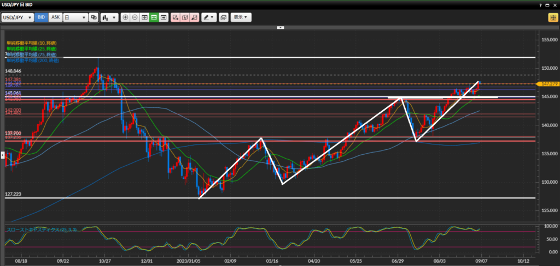Screen dimensions: 560x266
Task: Click the zoom out magnifier icon
Action: tap(135, 17)
